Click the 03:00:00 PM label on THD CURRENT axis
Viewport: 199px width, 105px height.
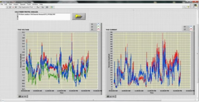[x=190, y=91]
